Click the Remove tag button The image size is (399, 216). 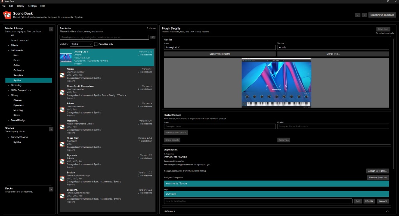pyautogui.click(x=383, y=201)
